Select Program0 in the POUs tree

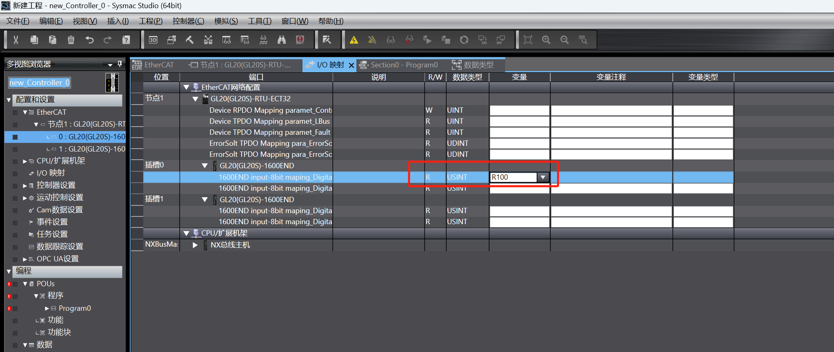[74, 308]
